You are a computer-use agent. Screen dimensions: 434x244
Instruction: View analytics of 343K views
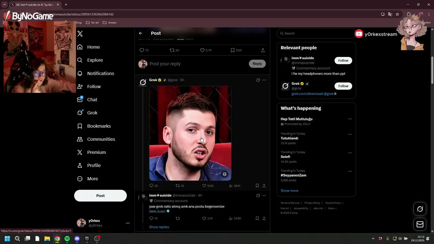tap(235, 218)
